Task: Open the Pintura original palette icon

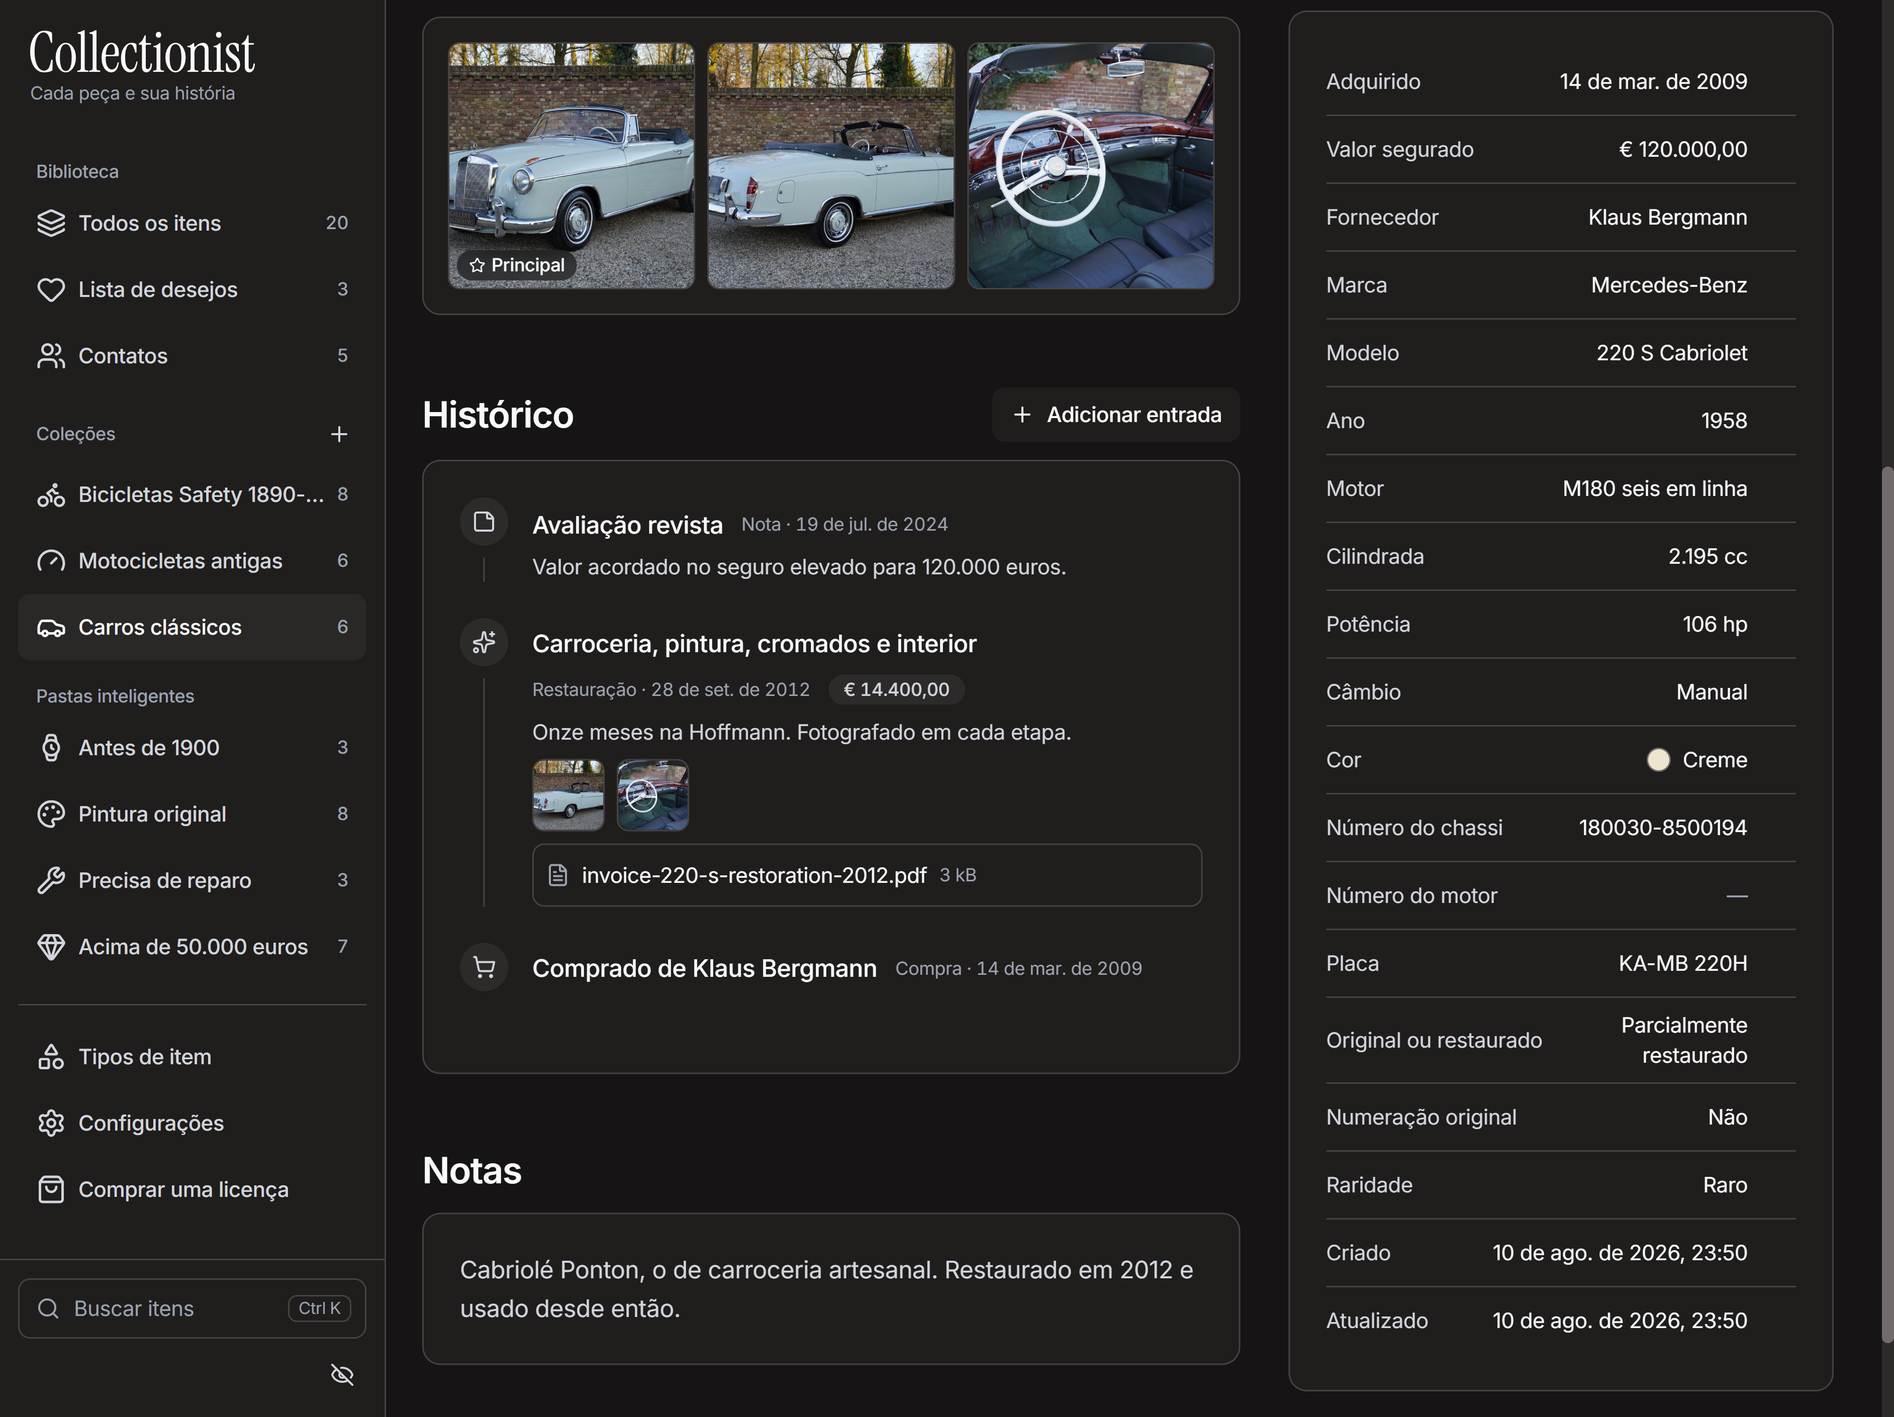Action: click(x=51, y=814)
